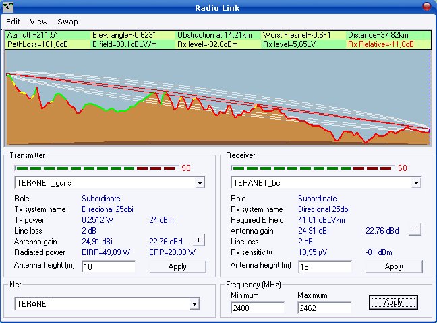Click the receiver antenna height field
This screenshot has width=437, height=323.
[x=324, y=266]
